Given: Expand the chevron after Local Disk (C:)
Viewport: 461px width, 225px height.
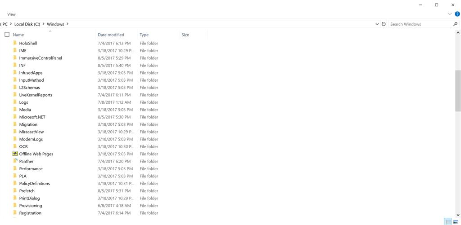Looking at the screenshot, I should [x=44, y=24].
